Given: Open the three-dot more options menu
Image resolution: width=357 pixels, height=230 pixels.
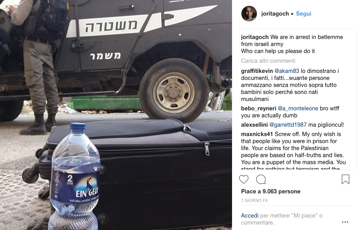Looking at the screenshot, I should click(345, 222).
